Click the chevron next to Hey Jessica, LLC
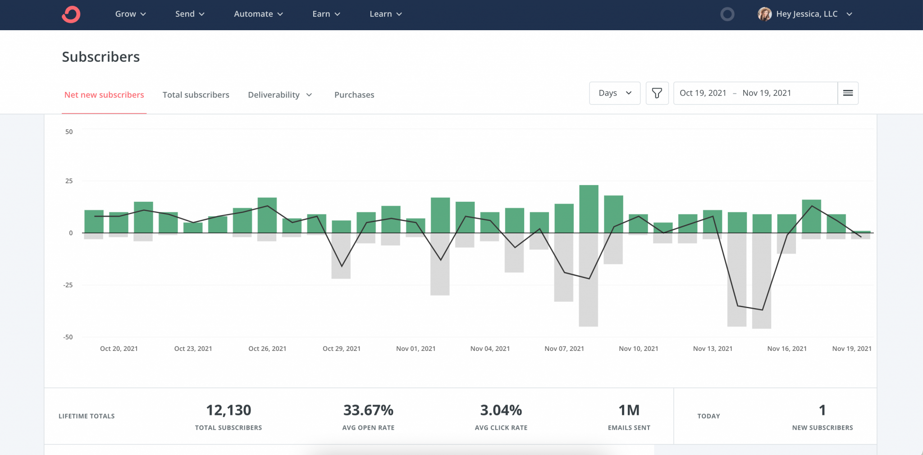The image size is (923, 455). (x=850, y=14)
